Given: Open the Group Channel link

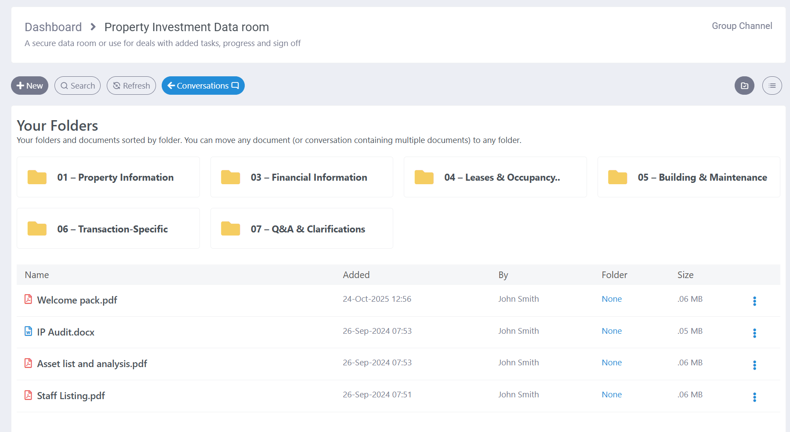Looking at the screenshot, I should (742, 26).
